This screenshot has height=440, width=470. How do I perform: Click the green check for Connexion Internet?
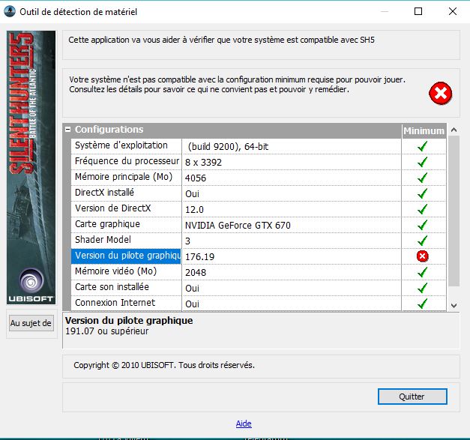pyautogui.click(x=422, y=304)
